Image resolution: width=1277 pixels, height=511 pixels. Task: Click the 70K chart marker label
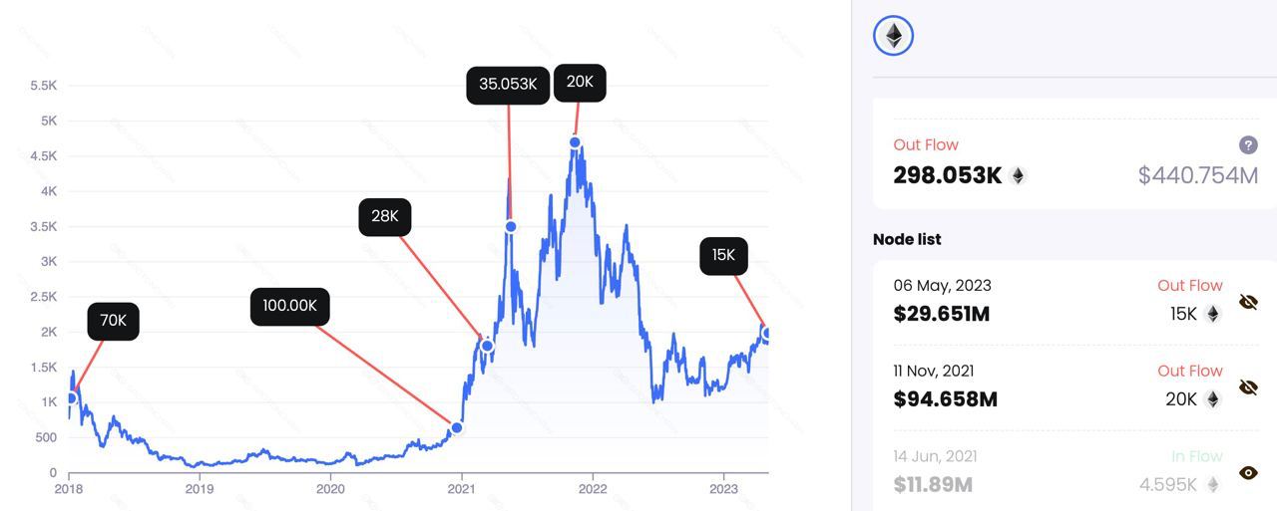(x=114, y=321)
